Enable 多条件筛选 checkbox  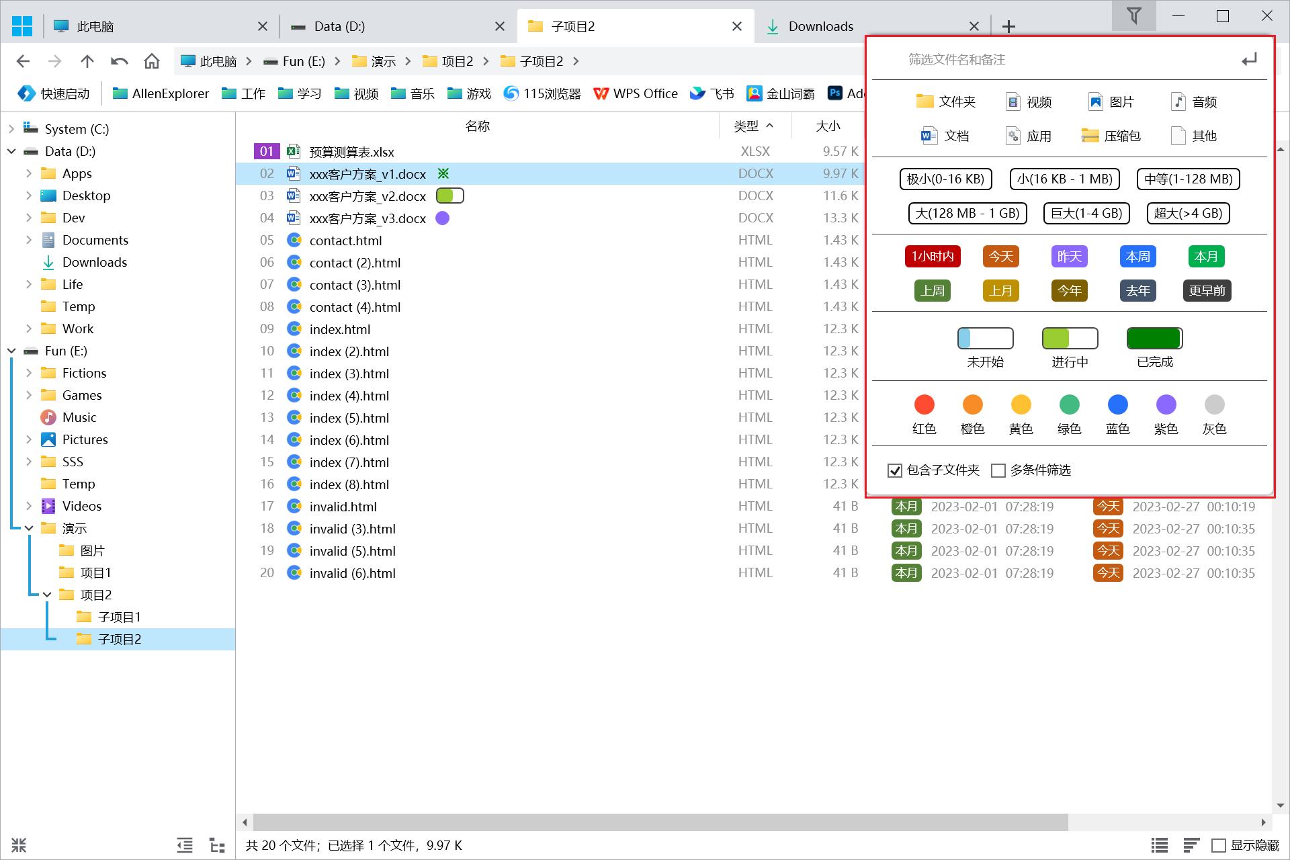(x=998, y=470)
